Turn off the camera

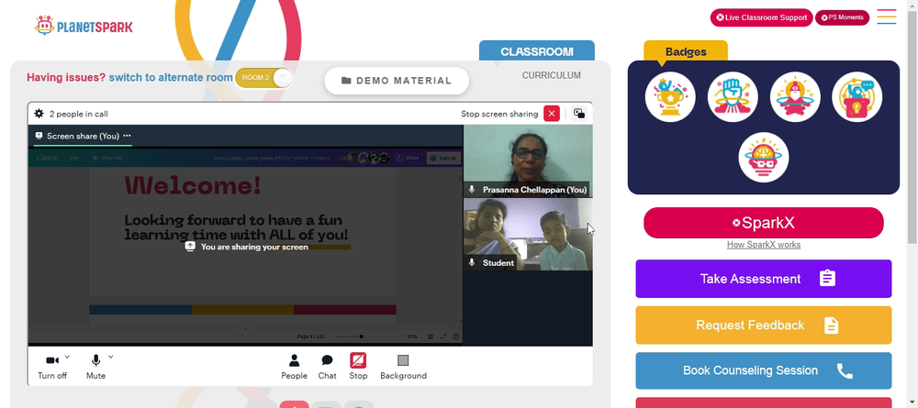[x=52, y=366]
